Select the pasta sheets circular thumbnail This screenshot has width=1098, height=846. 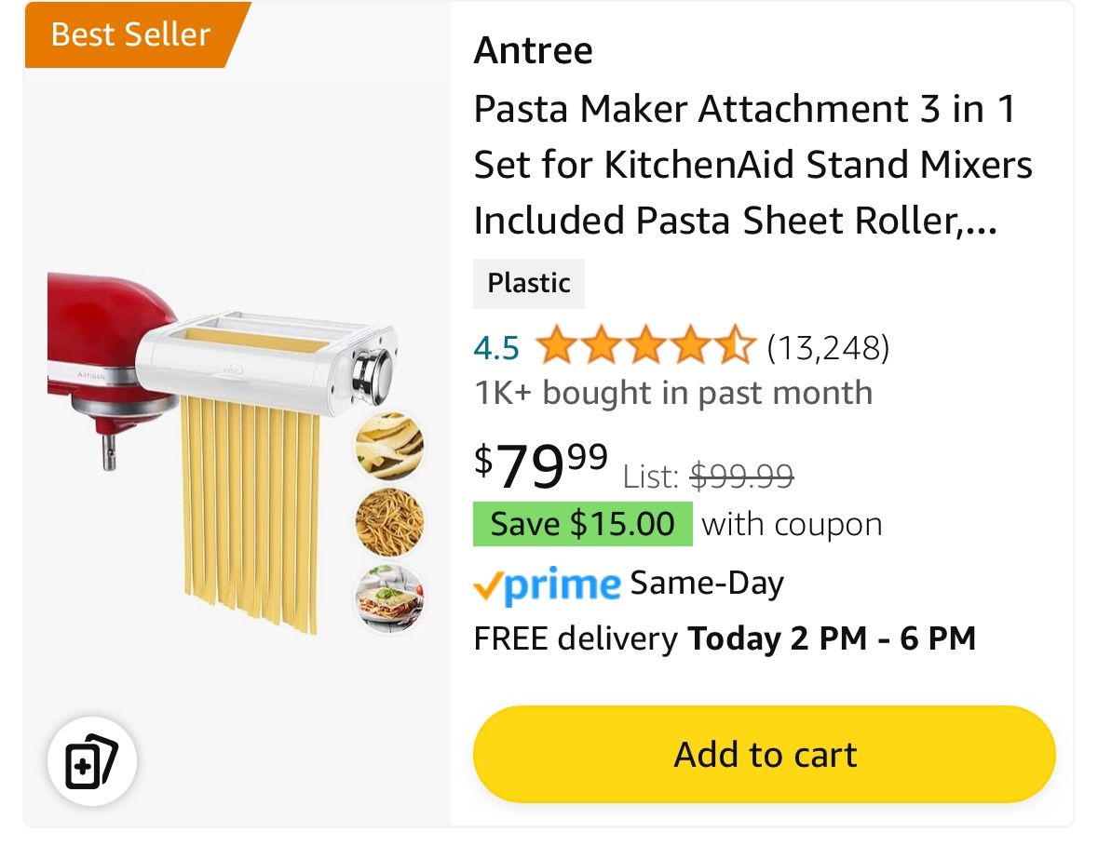[x=389, y=447]
